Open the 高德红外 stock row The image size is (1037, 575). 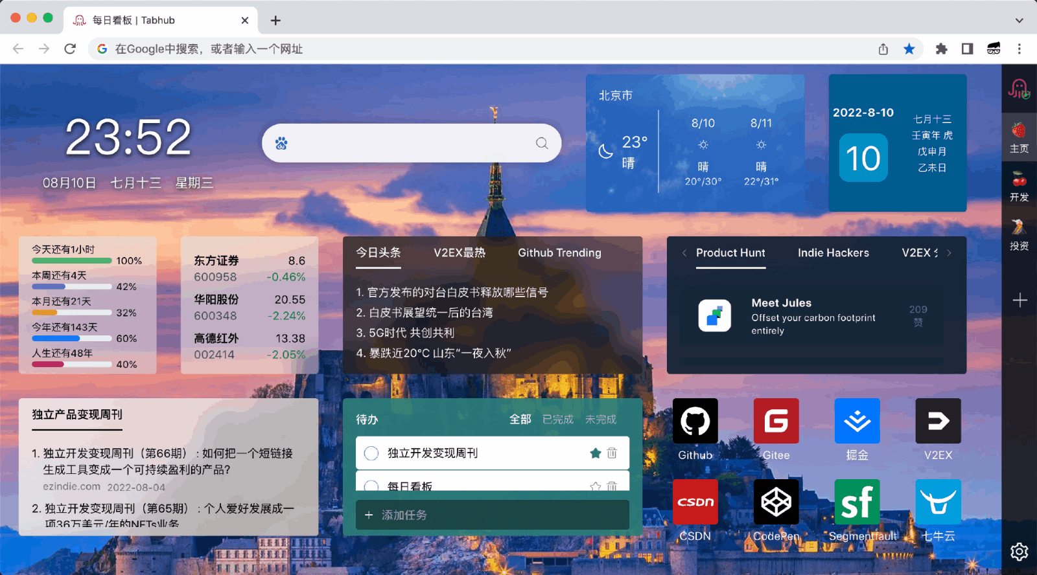[x=250, y=346]
